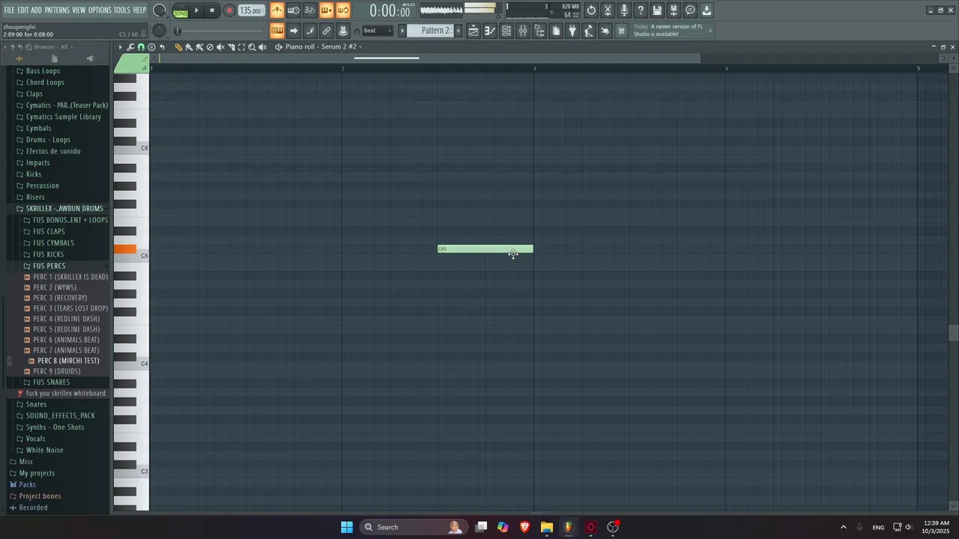Open the Pattern 2 selector dropdown
Image resolution: width=959 pixels, height=539 pixels.
point(435,31)
